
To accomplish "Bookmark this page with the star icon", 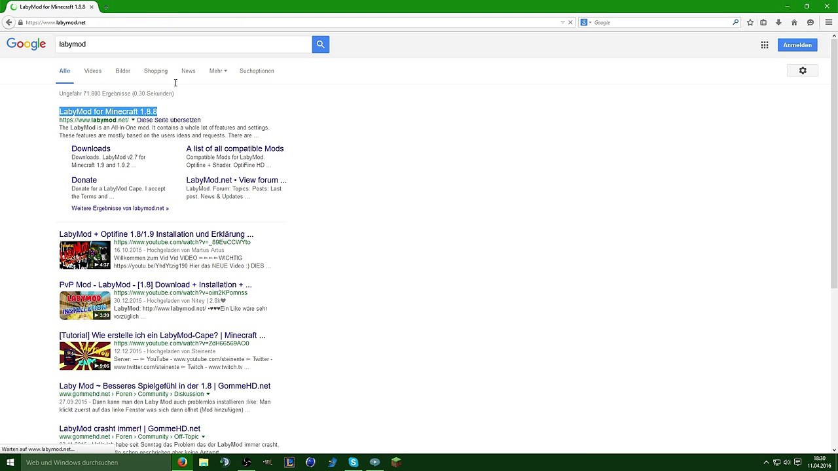I will (x=750, y=22).
